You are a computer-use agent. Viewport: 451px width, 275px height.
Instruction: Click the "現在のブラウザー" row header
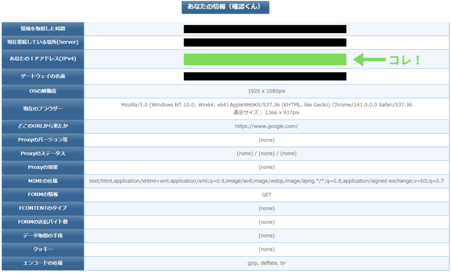point(43,108)
